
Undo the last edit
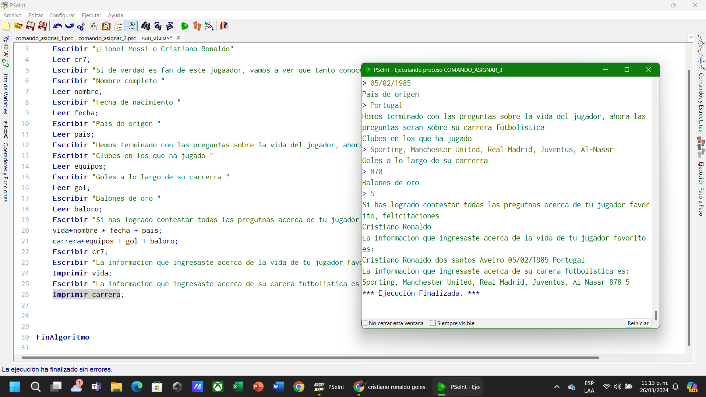click(57, 26)
